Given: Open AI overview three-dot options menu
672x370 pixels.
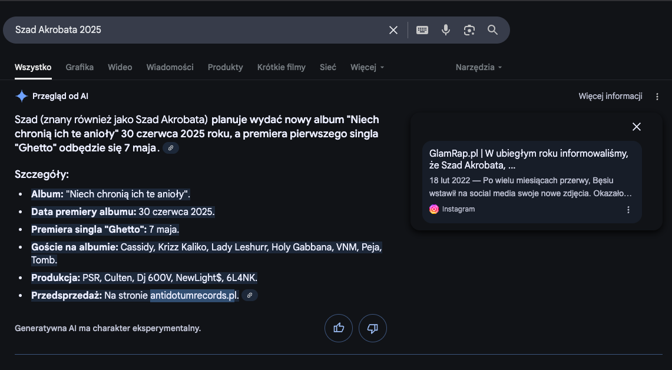Looking at the screenshot, I should [657, 97].
